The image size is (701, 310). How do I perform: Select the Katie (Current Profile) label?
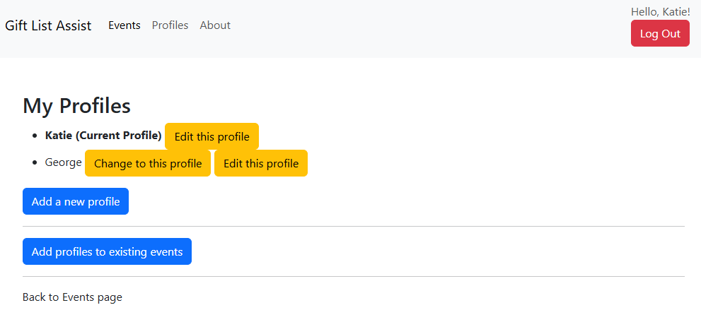[x=103, y=136]
